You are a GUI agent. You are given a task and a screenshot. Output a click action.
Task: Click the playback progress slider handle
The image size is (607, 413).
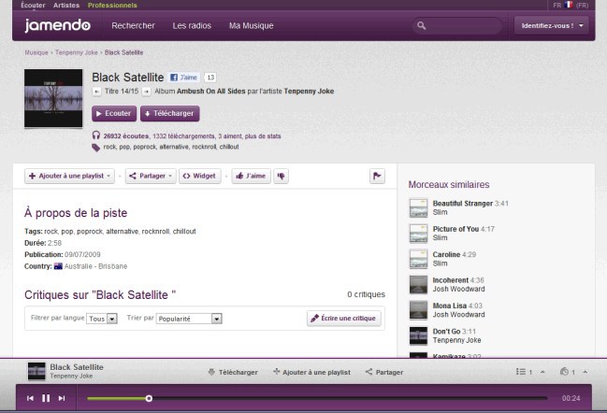coord(149,398)
